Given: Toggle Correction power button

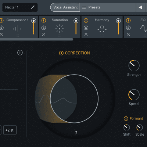Looking at the screenshot, I should click(x=61, y=53).
